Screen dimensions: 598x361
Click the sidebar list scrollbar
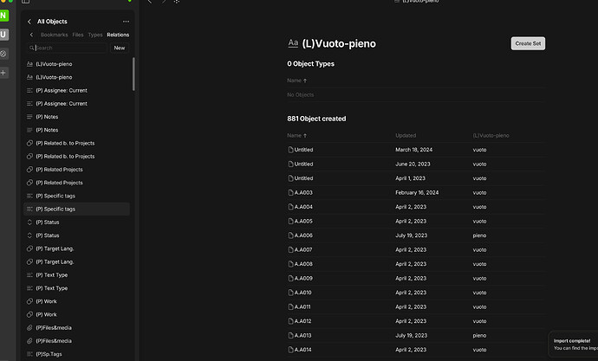[133, 74]
